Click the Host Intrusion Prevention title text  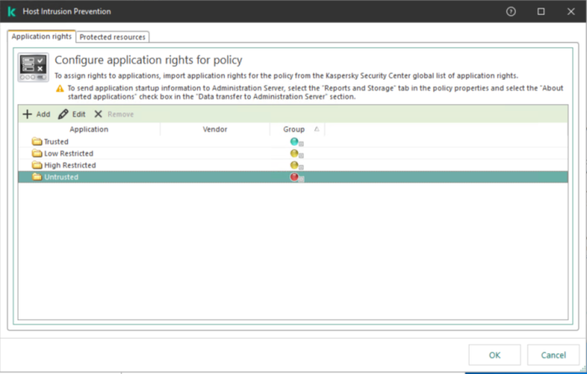66,12
